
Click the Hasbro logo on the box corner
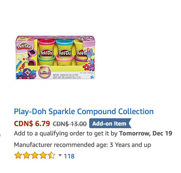pyautogui.click(x=92, y=77)
